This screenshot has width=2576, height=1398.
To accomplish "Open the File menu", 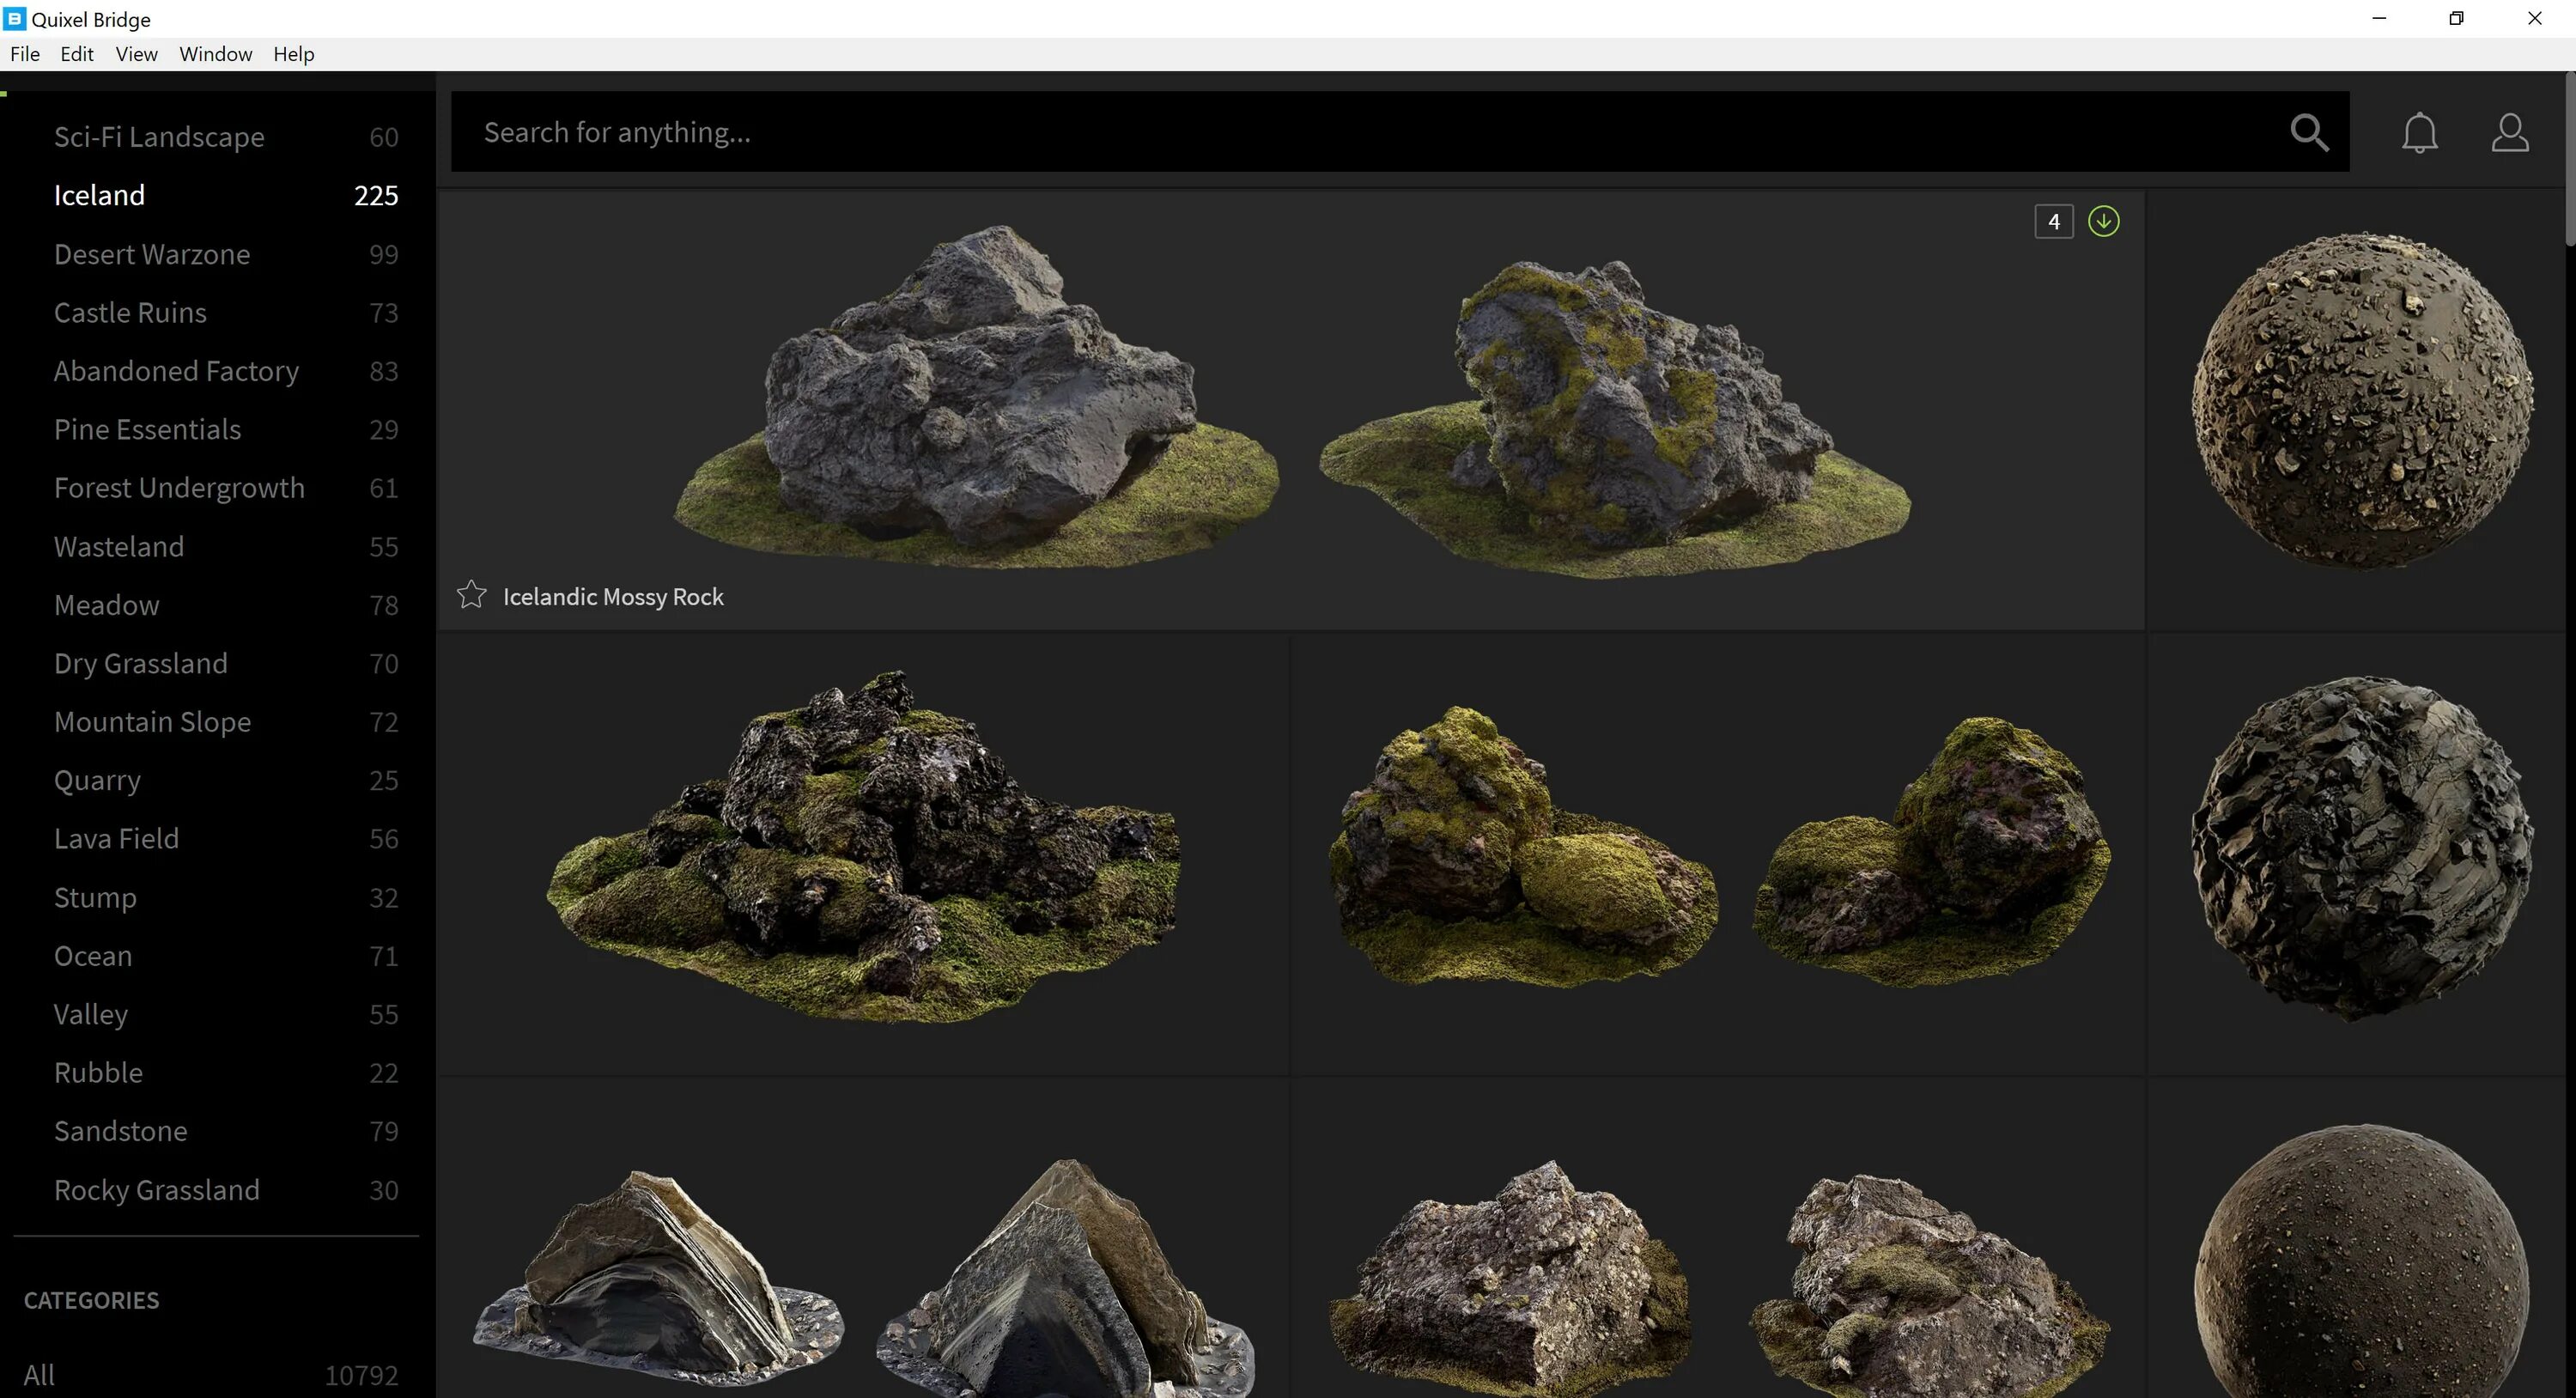I will [25, 54].
